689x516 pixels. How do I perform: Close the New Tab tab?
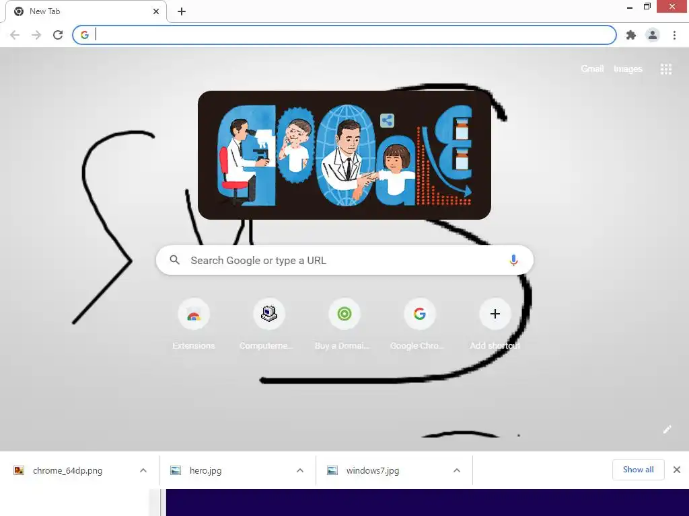(156, 11)
